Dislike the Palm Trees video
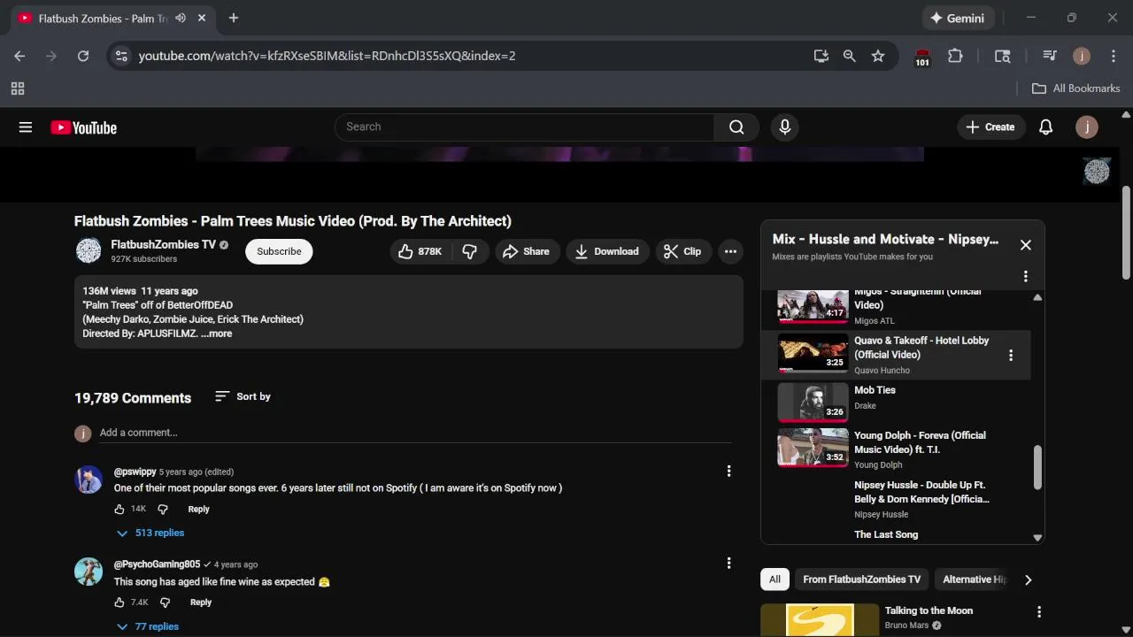Screen dimensions: 1133x637 pos(469,251)
